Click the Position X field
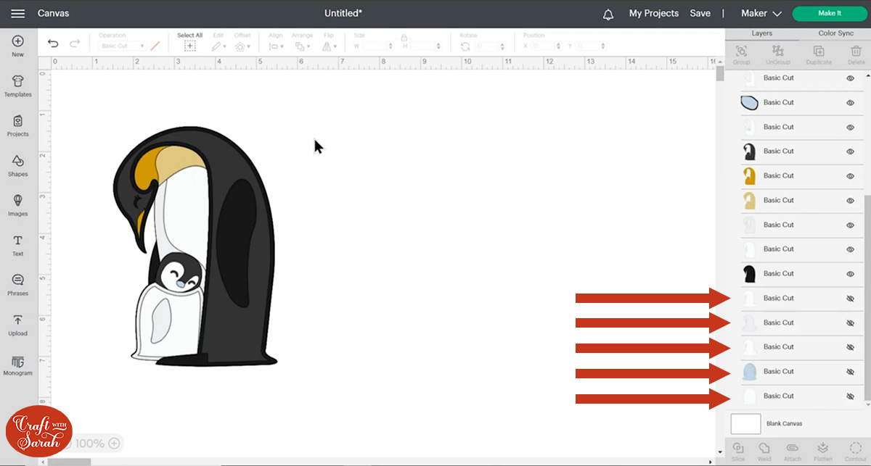 (547, 46)
